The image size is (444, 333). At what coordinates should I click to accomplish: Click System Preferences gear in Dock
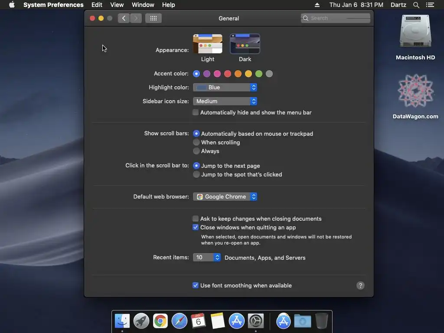[256, 321]
